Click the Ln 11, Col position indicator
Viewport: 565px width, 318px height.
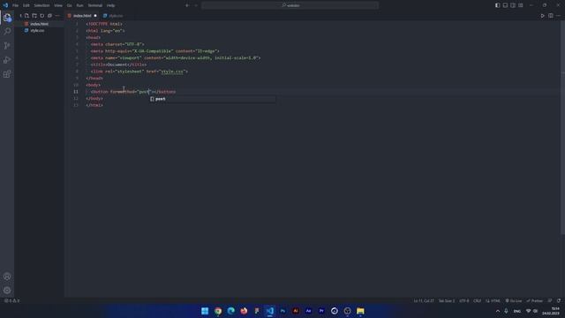click(x=424, y=300)
